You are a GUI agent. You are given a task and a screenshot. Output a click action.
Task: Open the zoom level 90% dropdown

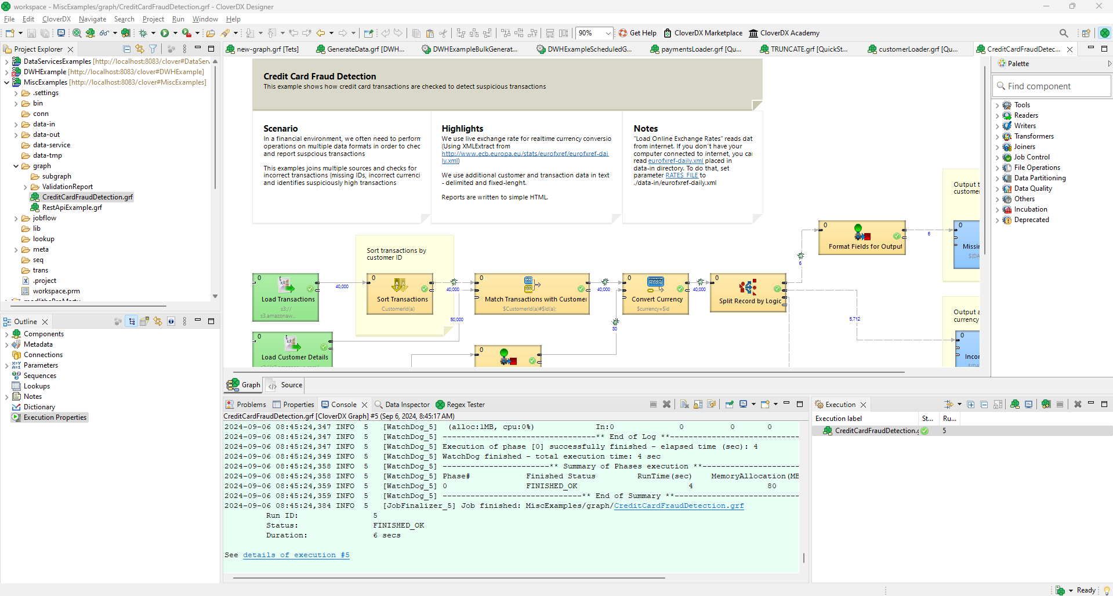pyautogui.click(x=608, y=33)
